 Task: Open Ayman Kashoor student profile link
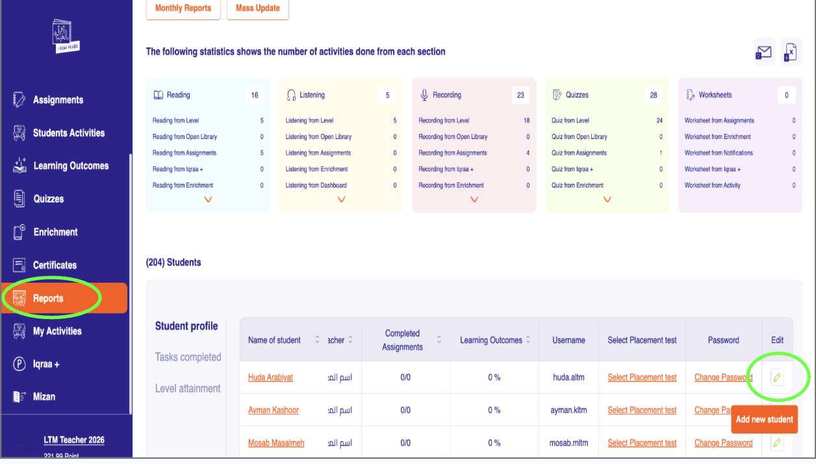(273, 410)
